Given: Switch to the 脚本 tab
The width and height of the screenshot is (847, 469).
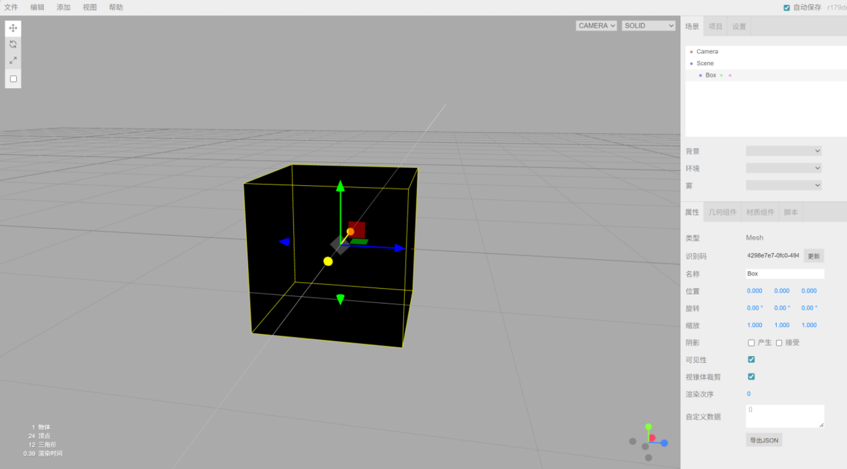Looking at the screenshot, I should [x=791, y=212].
